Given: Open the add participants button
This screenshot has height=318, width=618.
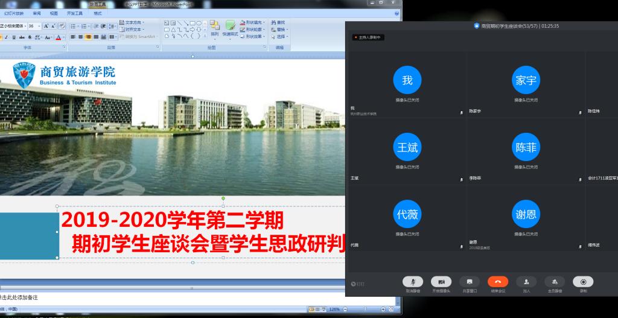Looking at the screenshot, I should point(526,282).
